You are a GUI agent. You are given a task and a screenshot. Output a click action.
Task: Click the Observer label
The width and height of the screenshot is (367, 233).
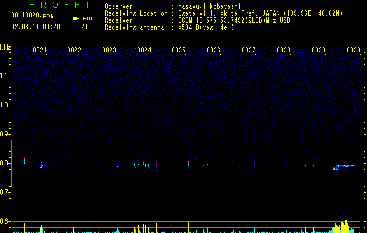(118, 6)
